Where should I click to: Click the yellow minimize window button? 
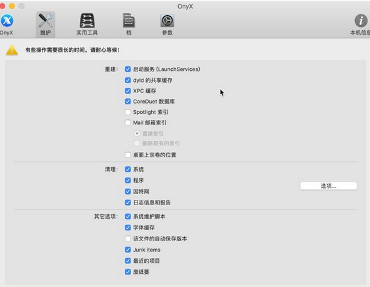12,6
